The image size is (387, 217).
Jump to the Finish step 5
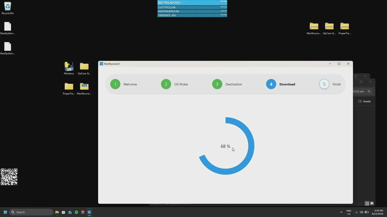[324, 84]
